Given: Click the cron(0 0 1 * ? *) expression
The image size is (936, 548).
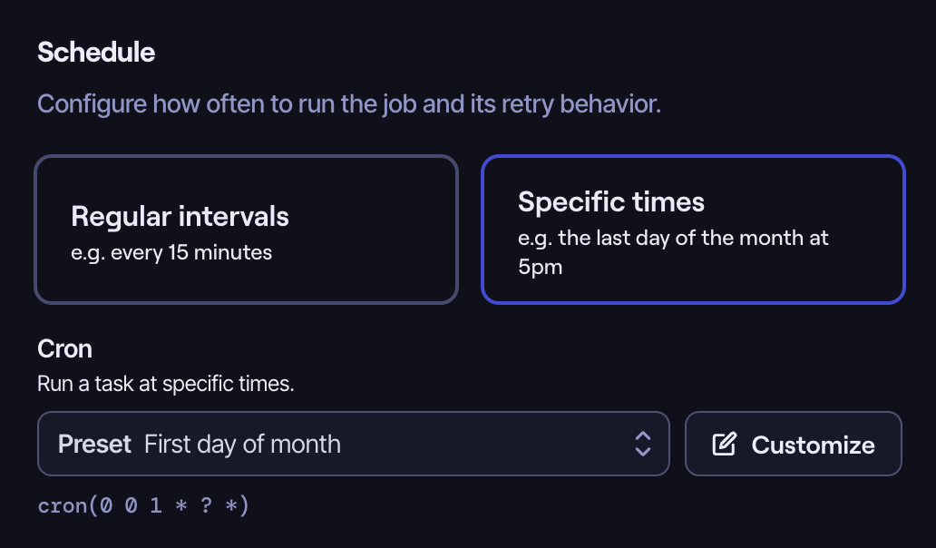Looking at the screenshot, I should point(143,505).
